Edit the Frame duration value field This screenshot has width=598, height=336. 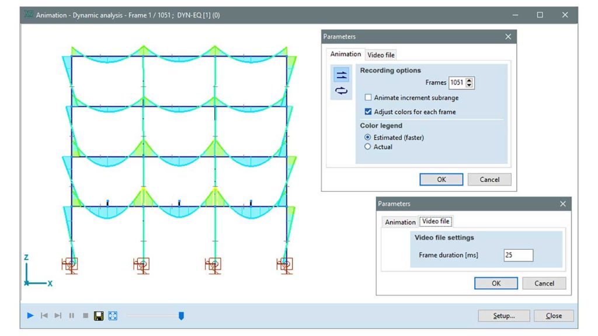pos(517,255)
